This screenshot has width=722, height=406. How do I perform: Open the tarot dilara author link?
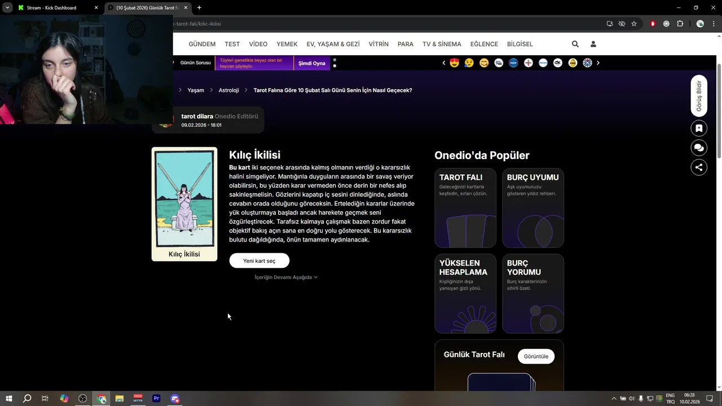click(197, 116)
